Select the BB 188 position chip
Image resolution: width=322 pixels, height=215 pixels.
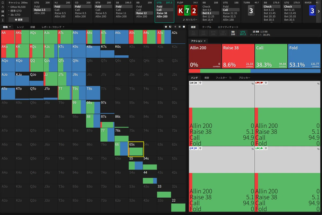pos(233,33)
